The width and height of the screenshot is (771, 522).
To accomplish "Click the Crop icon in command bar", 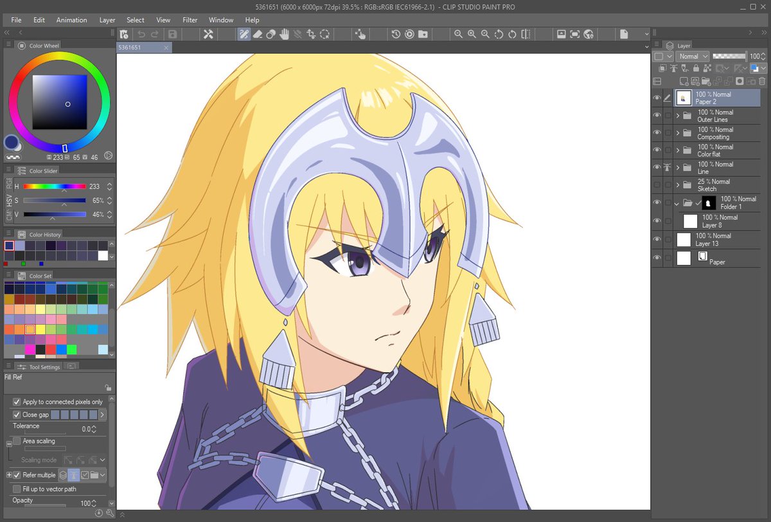I will click(311, 34).
